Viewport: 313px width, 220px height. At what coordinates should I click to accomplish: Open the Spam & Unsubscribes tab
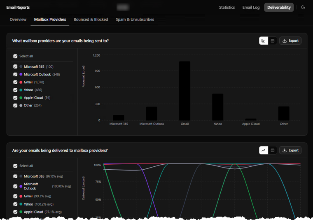pos(135,19)
